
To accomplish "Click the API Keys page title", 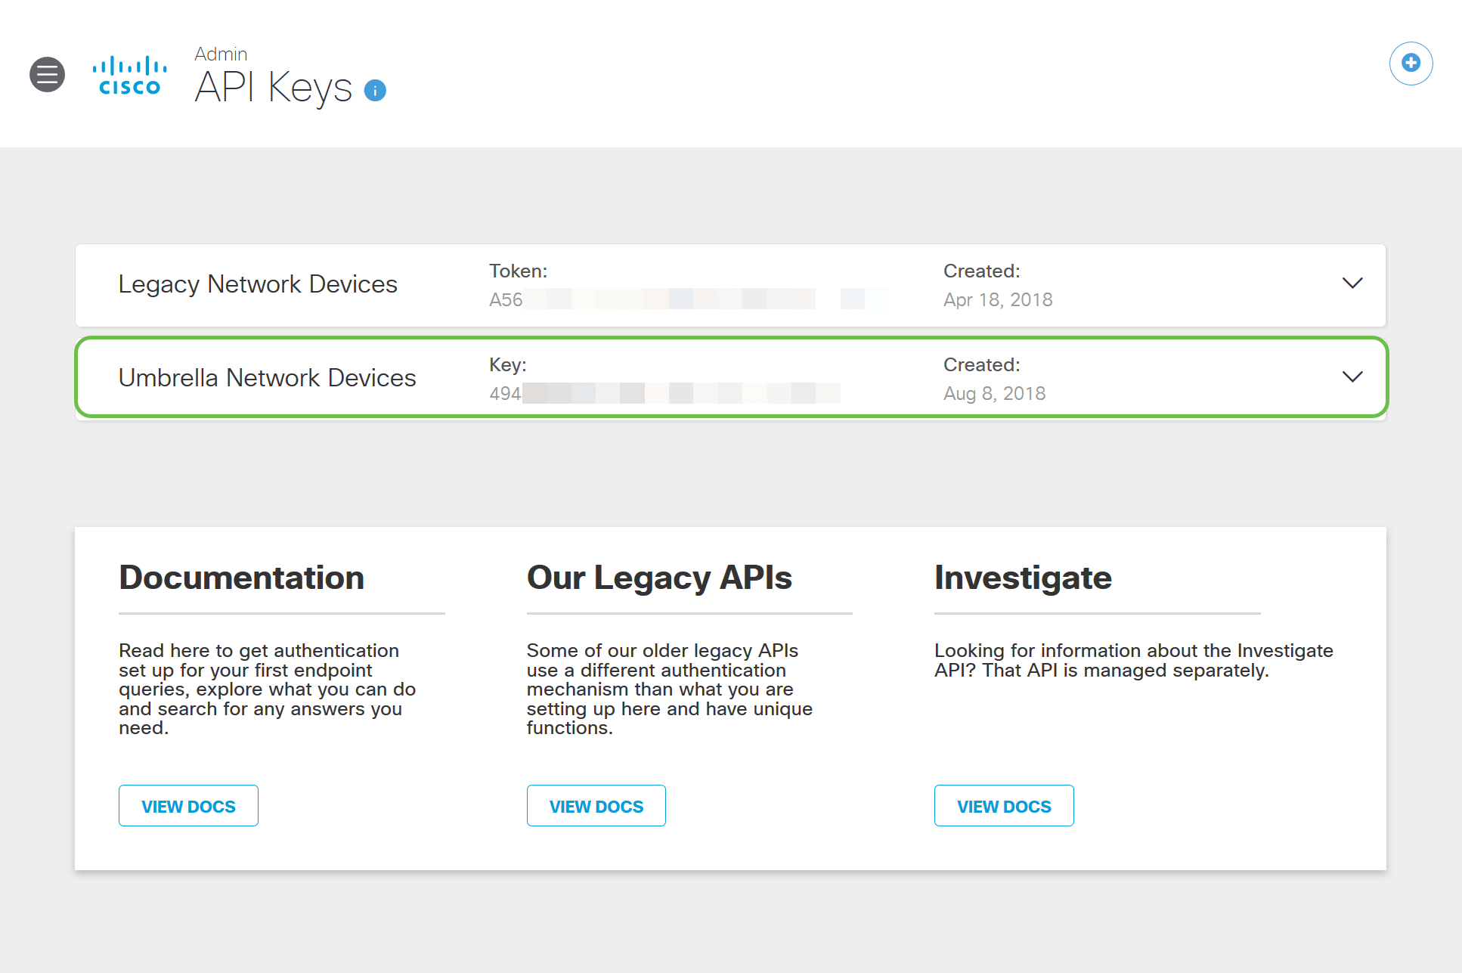I will [x=274, y=88].
